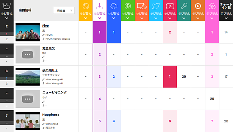This screenshot has width=233, height=132.
Task: Open the song Five
Action: tap(46, 26)
